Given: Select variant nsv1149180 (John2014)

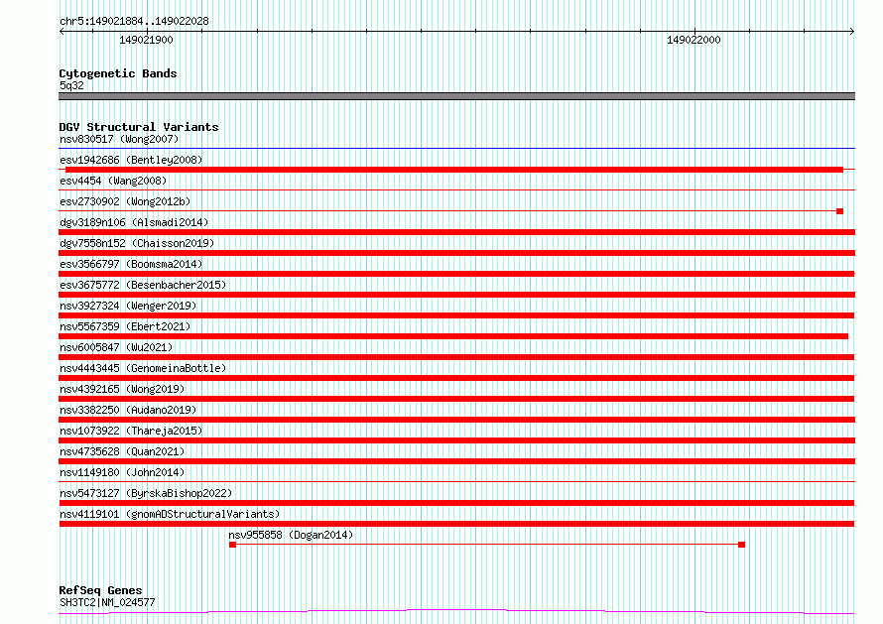Looking at the screenshot, I should click(122, 472).
